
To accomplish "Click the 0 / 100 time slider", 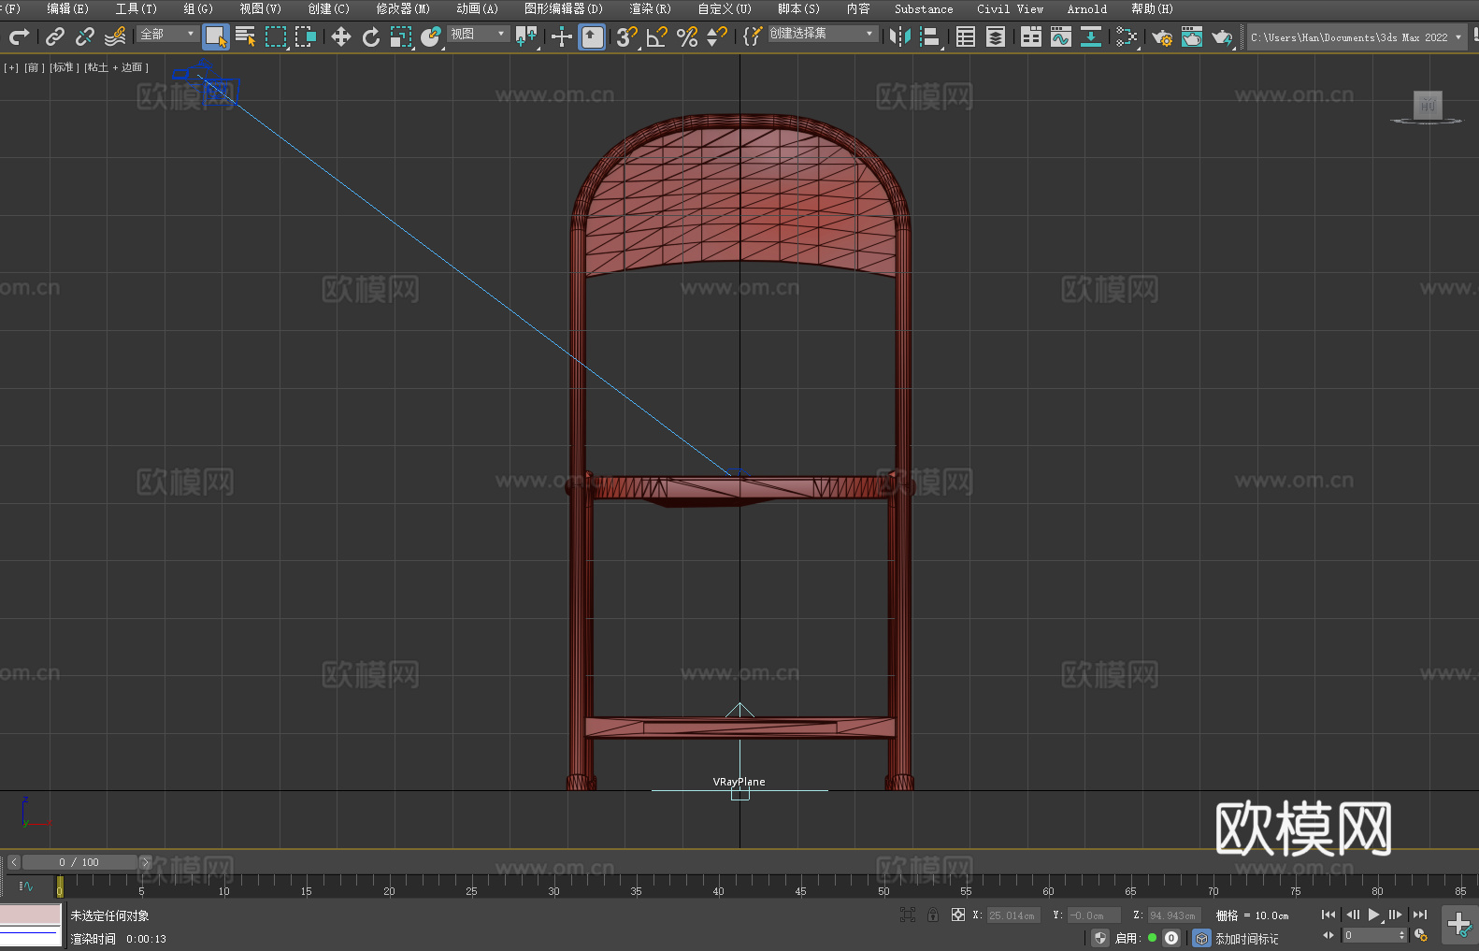I will (x=79, y=862).
